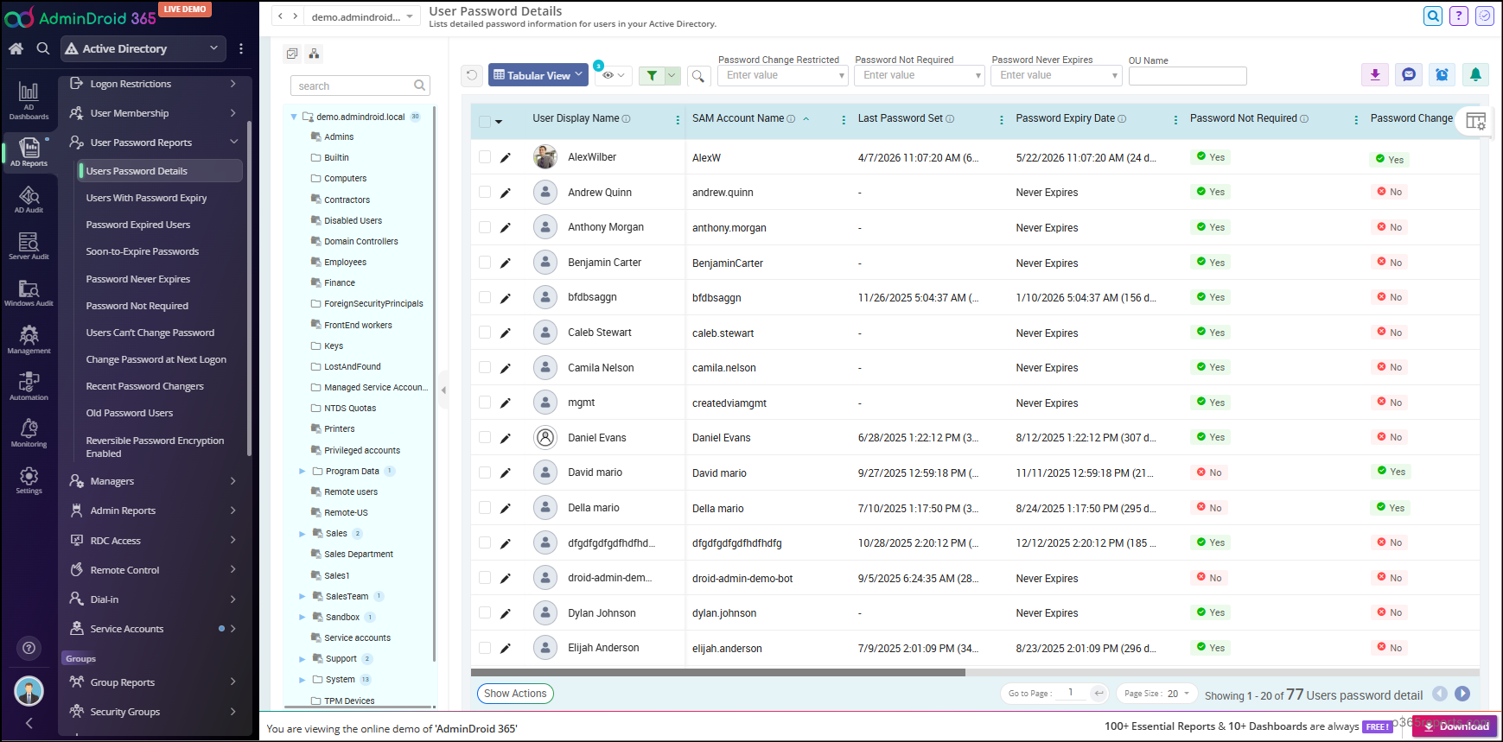Click top-right quick search icon
This screenshot has height=742, width=1503.
point(1433,16)
